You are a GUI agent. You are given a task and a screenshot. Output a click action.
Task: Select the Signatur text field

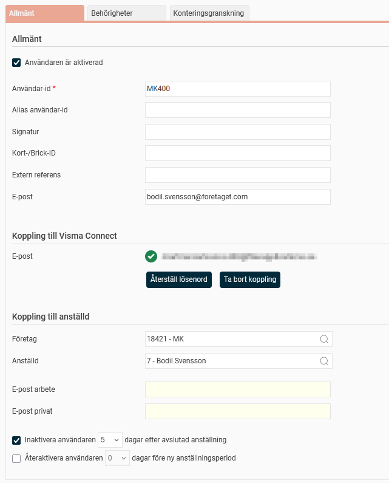pos(237,132)
